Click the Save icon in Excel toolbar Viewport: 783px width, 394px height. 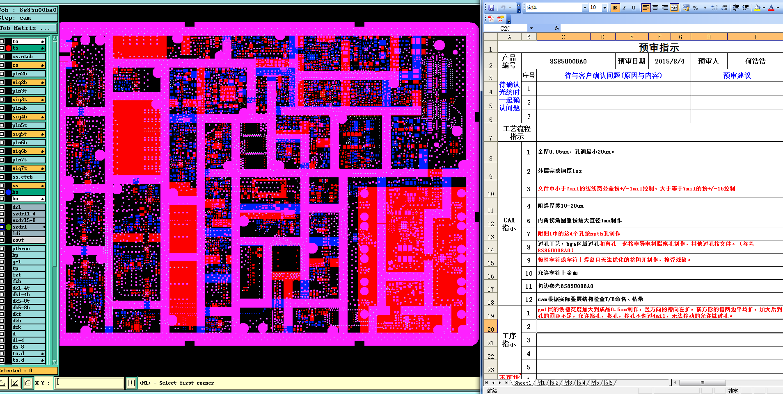491,8
